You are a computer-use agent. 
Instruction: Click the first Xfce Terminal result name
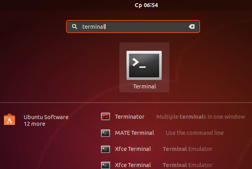pos(133,149)
